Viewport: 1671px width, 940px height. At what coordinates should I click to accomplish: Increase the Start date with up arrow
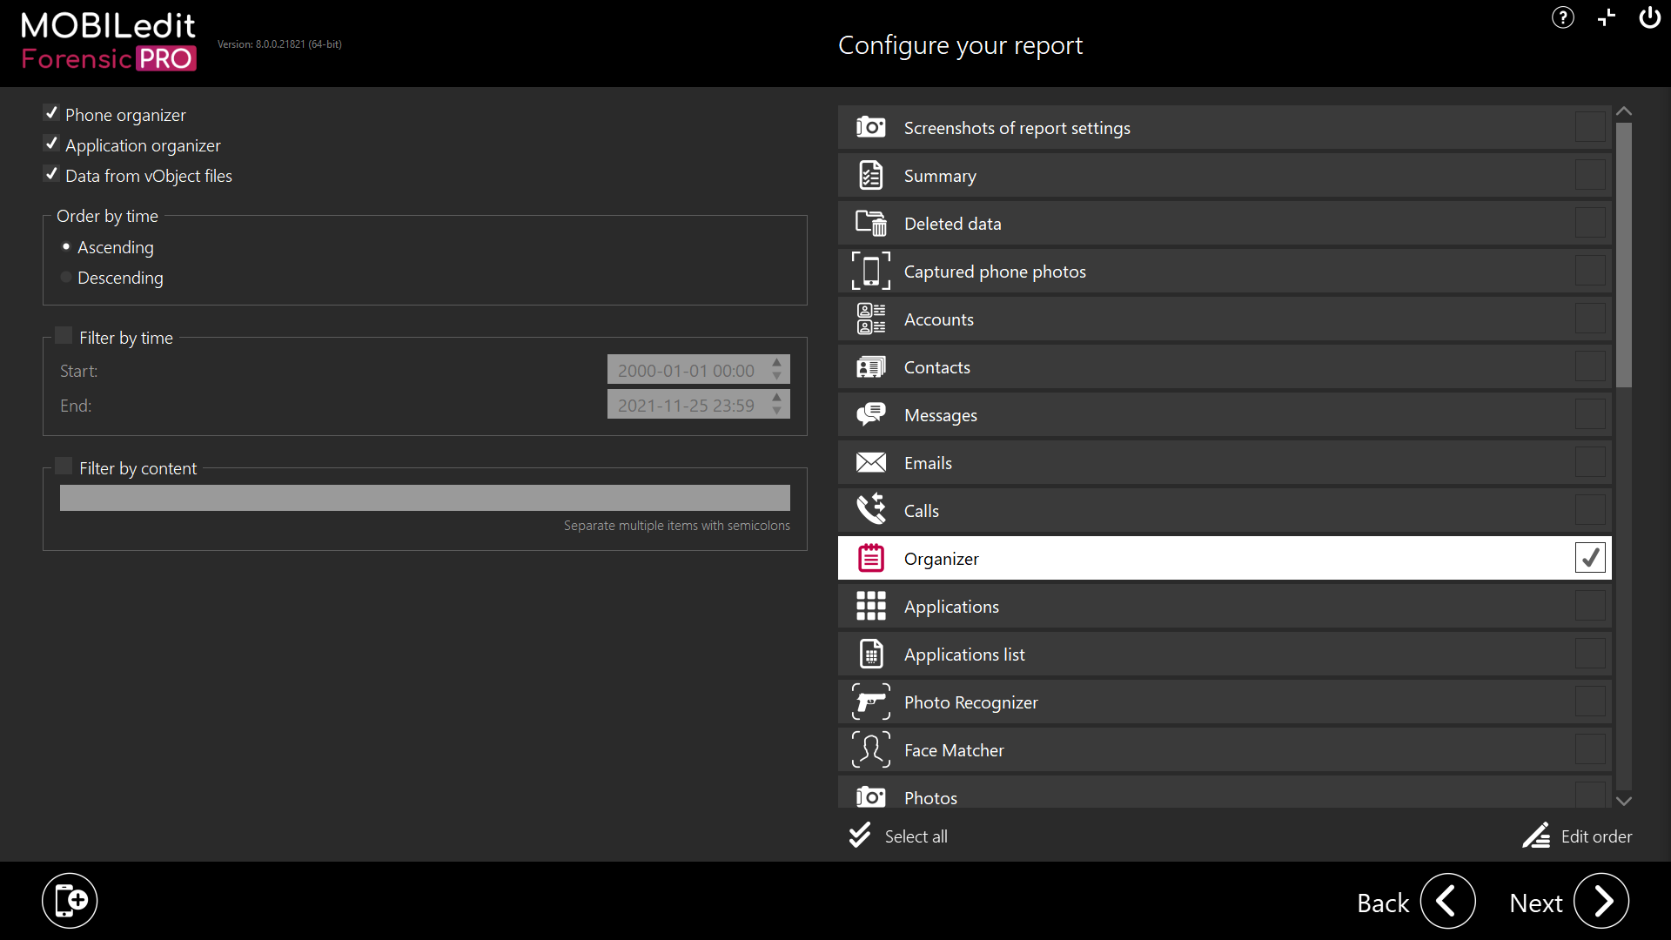[x=777, y=363]
